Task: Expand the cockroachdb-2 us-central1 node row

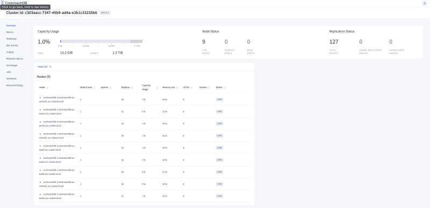Action: (40, 182)
